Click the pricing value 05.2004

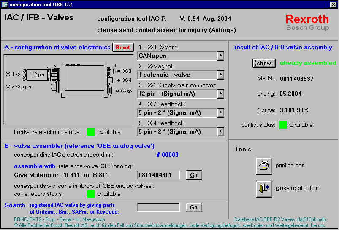(290, 94)
